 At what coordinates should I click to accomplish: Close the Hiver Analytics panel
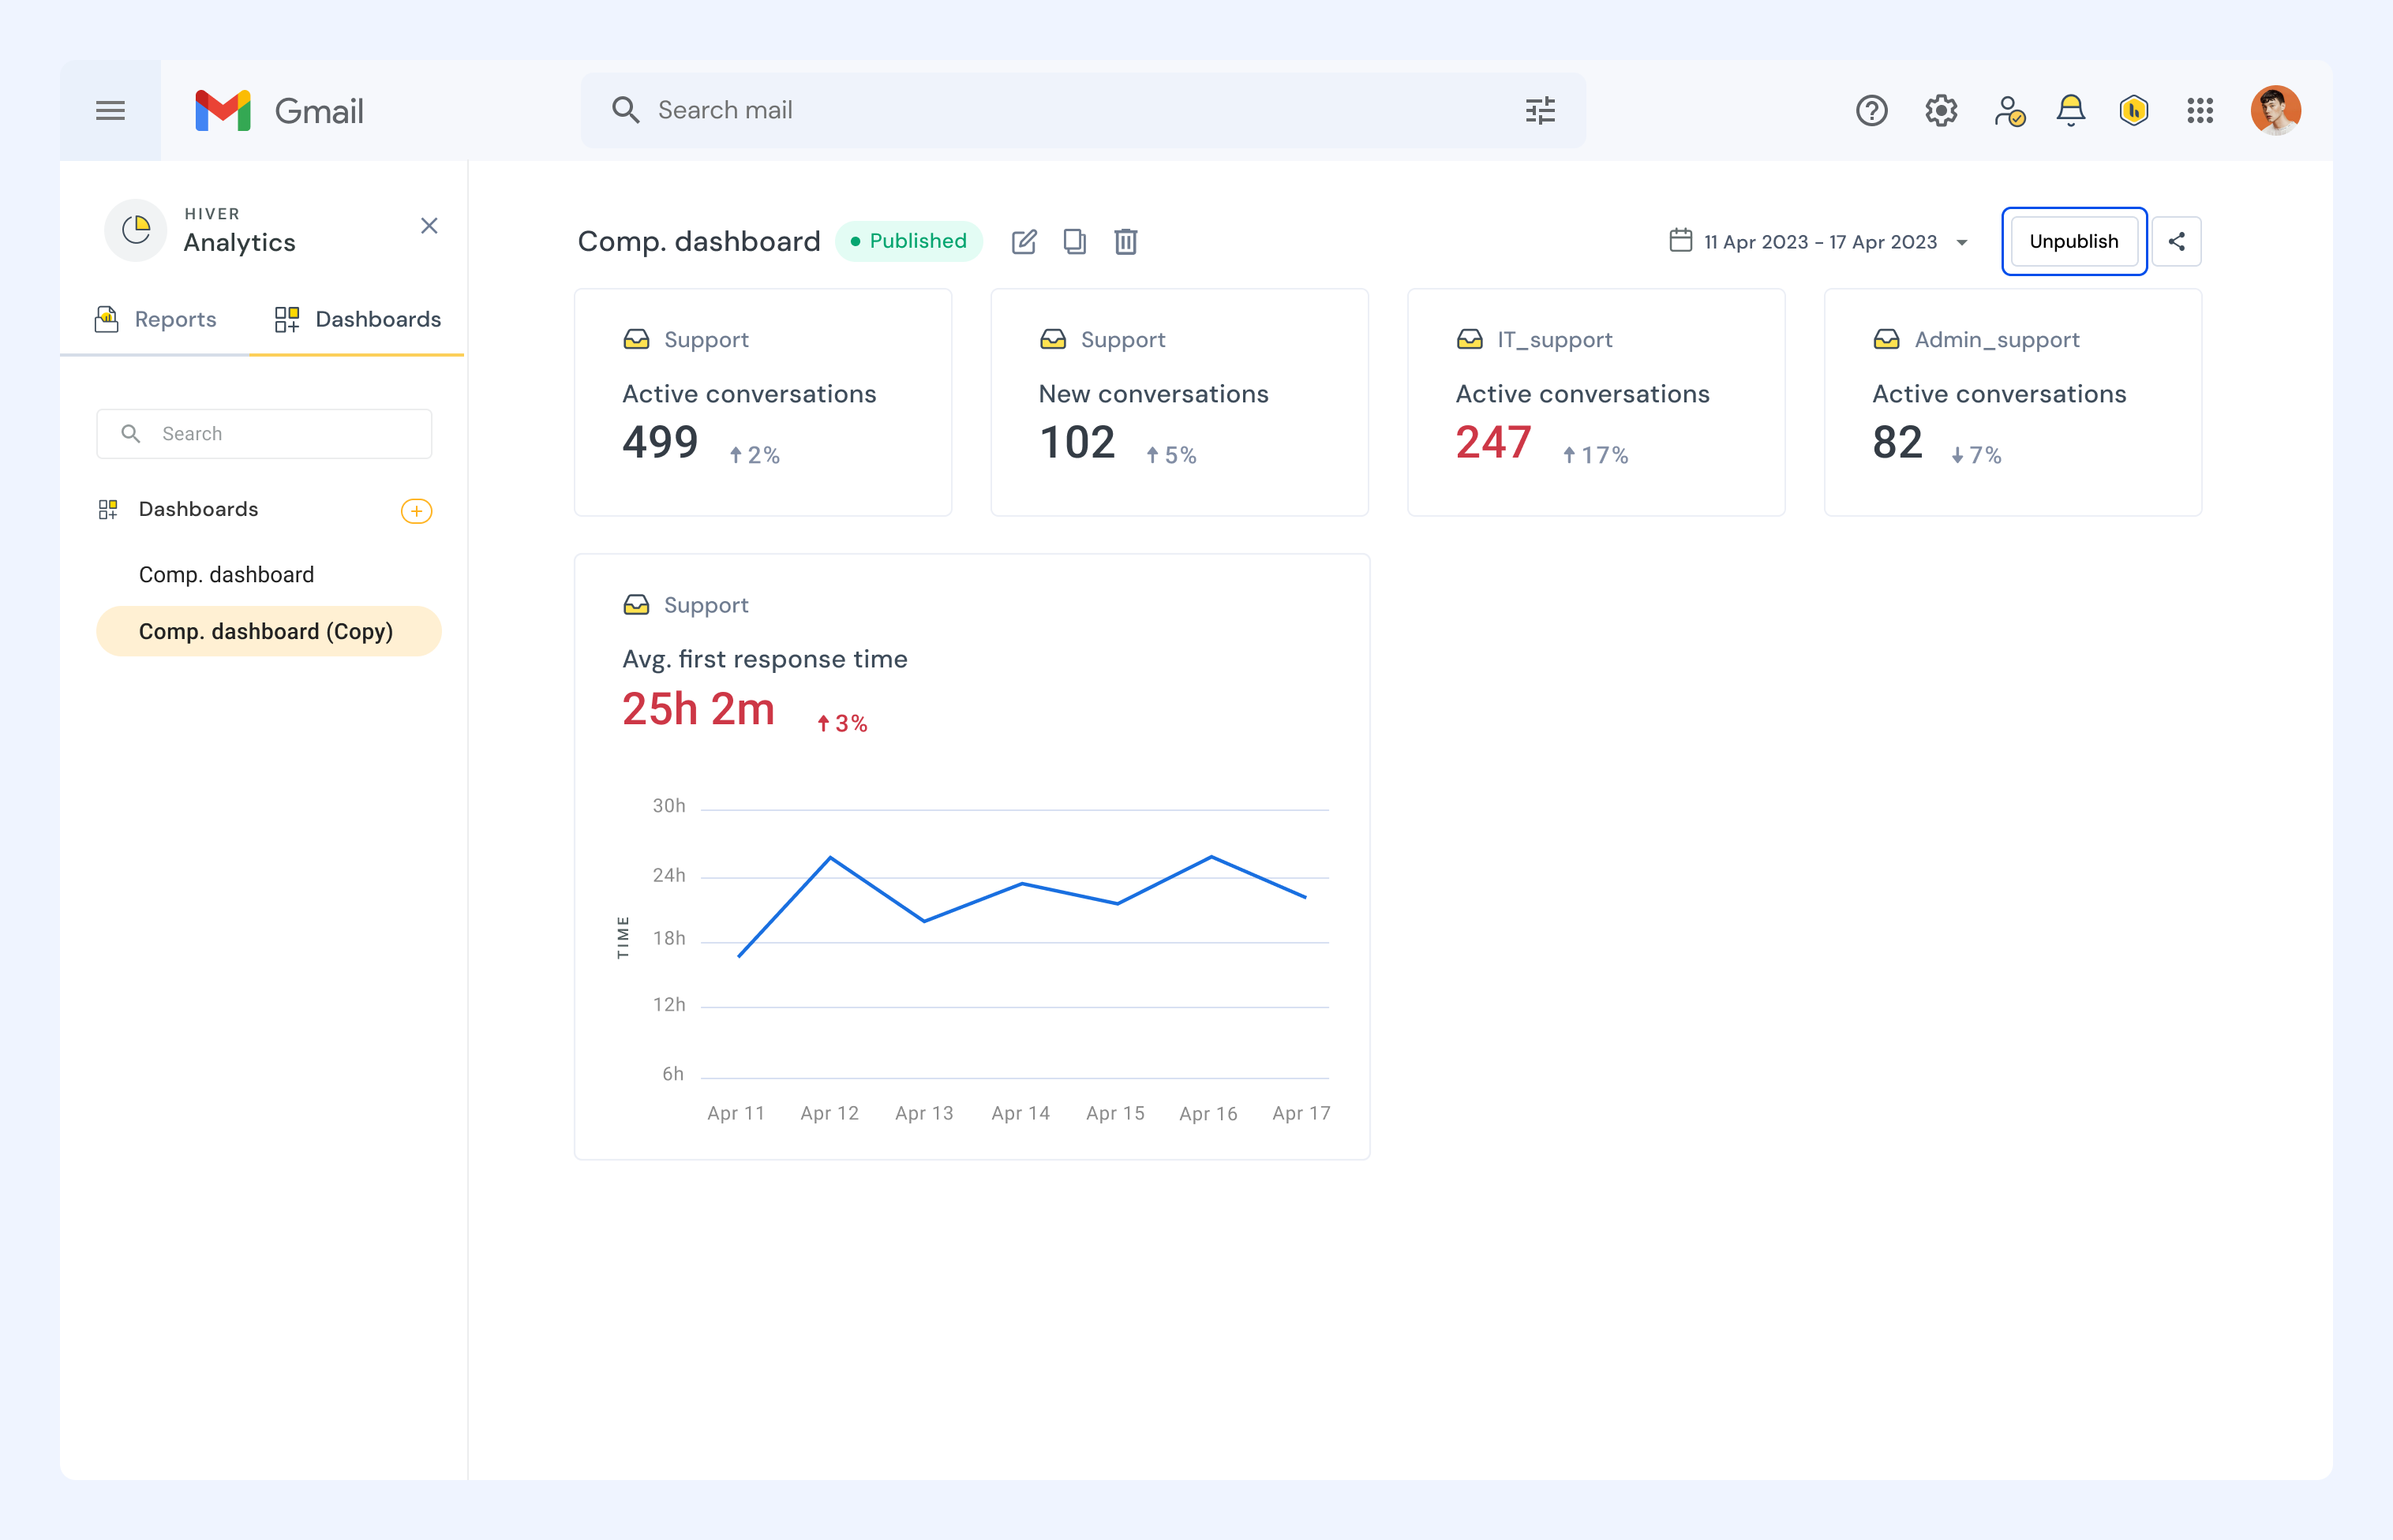click(x=429, y=226)
